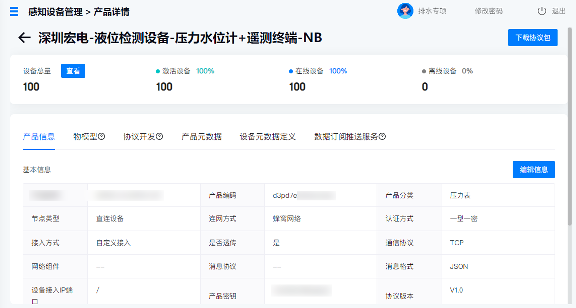Click help icon next to 数据订阅推送服务
This screenshot has width=576, height=308.
[382, 137]
